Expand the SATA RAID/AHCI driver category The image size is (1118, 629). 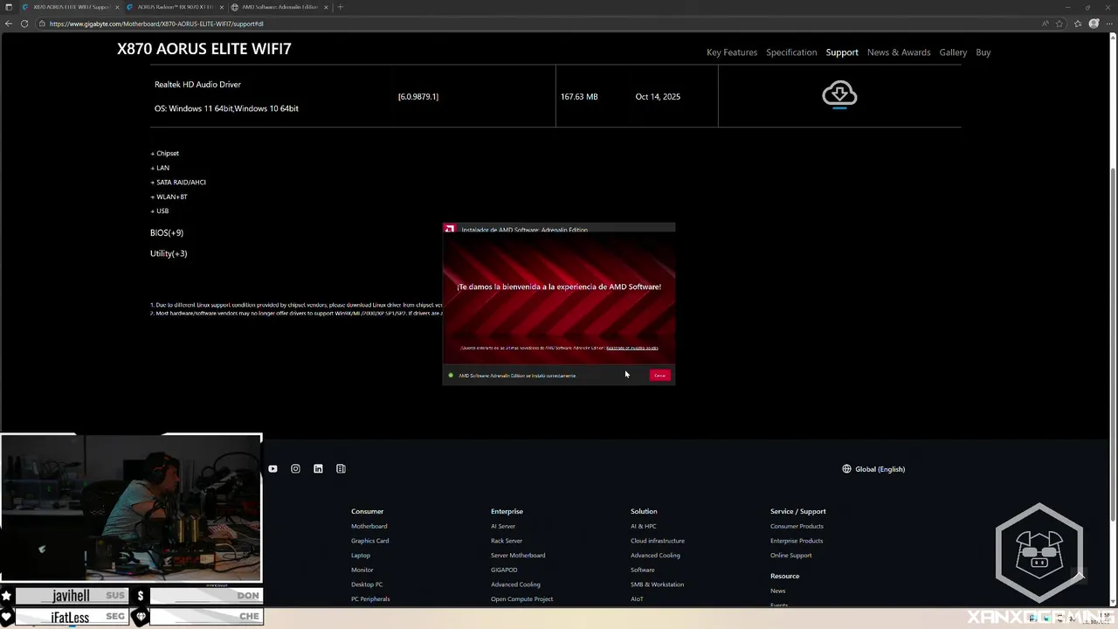tap(178, 182)
